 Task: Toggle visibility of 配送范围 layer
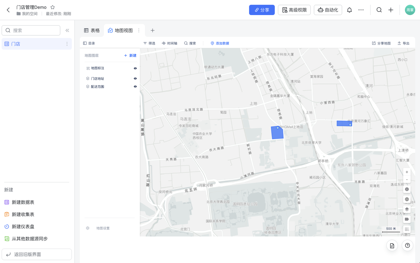pyautogui.click(x=135, y=86)
